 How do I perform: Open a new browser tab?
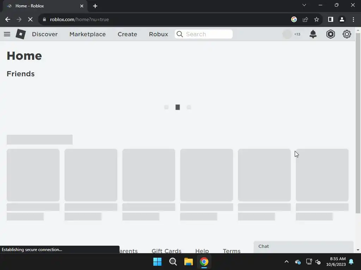coord(95,6)
